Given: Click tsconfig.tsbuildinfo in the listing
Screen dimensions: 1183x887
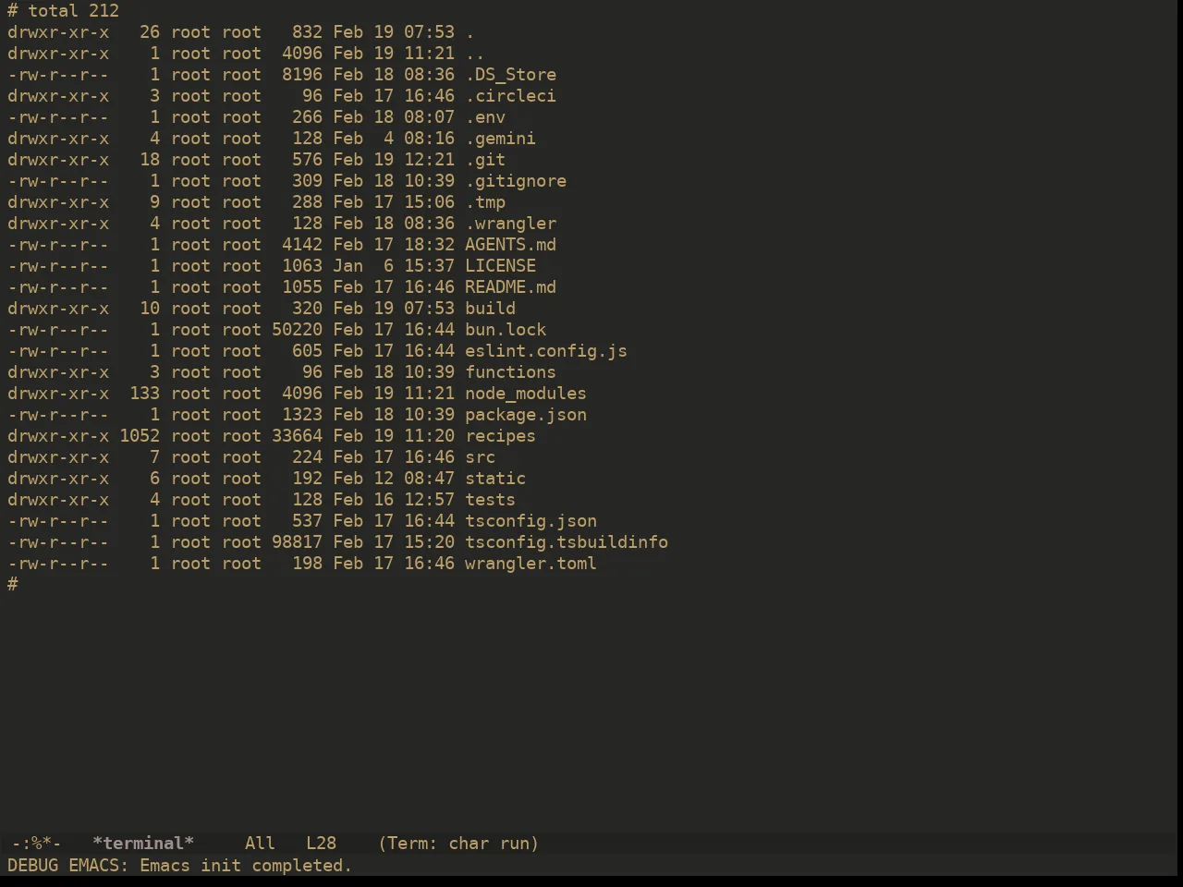Looking at the screenshot, I should [x=567, y=542].
